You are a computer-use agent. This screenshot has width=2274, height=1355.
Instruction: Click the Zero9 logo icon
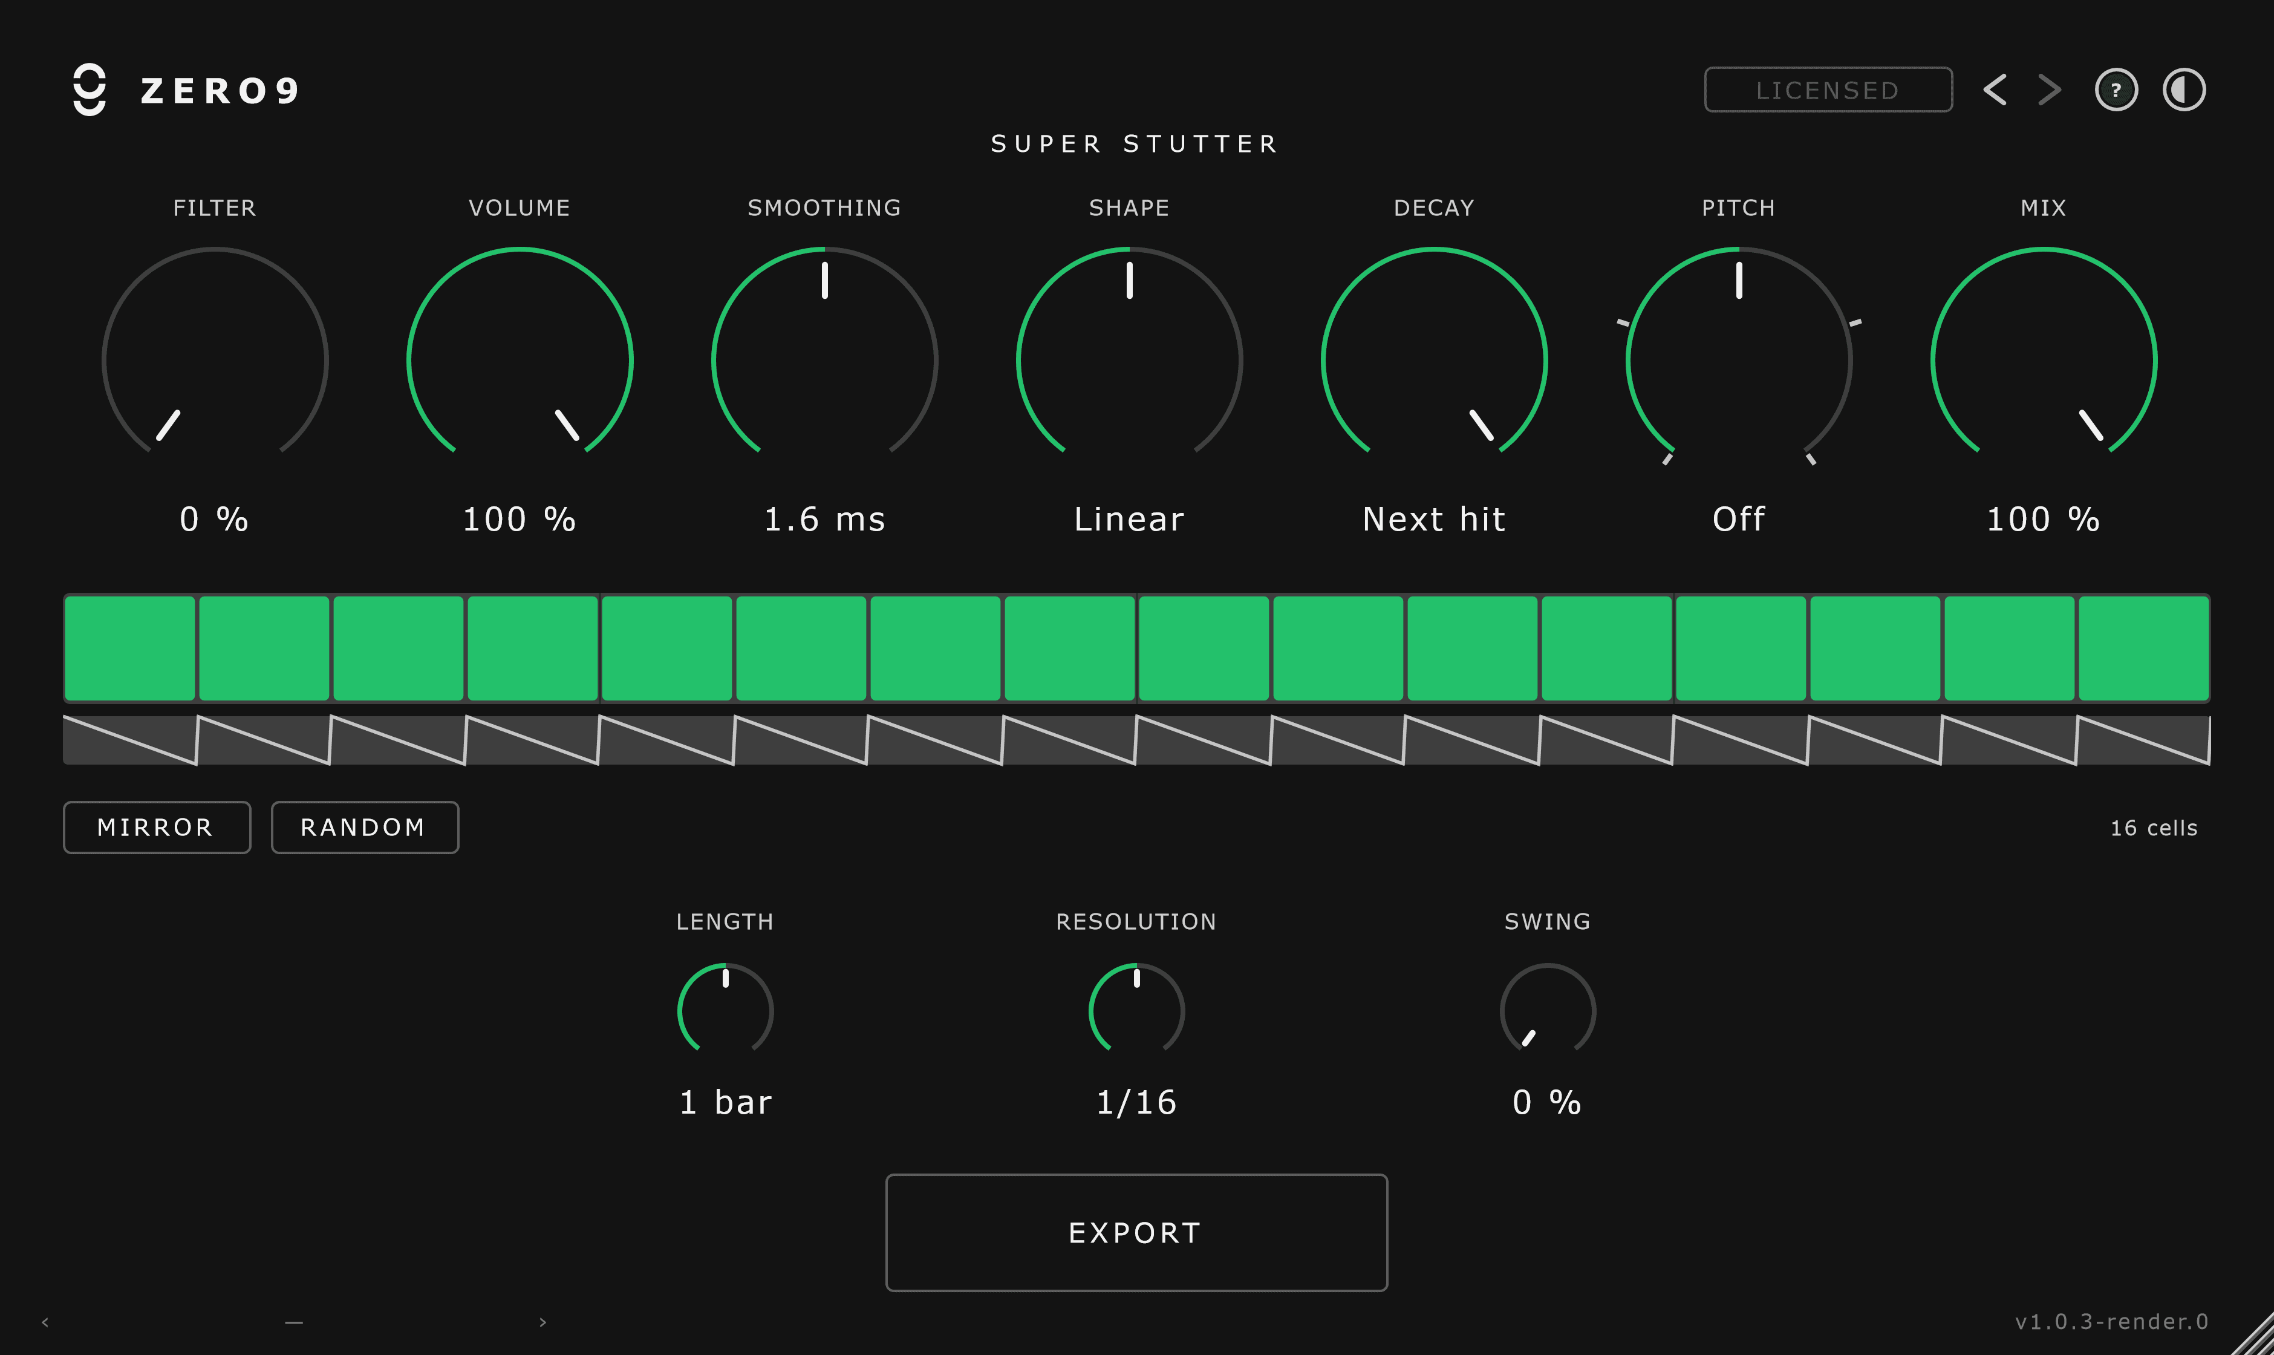tap(90, 90)
